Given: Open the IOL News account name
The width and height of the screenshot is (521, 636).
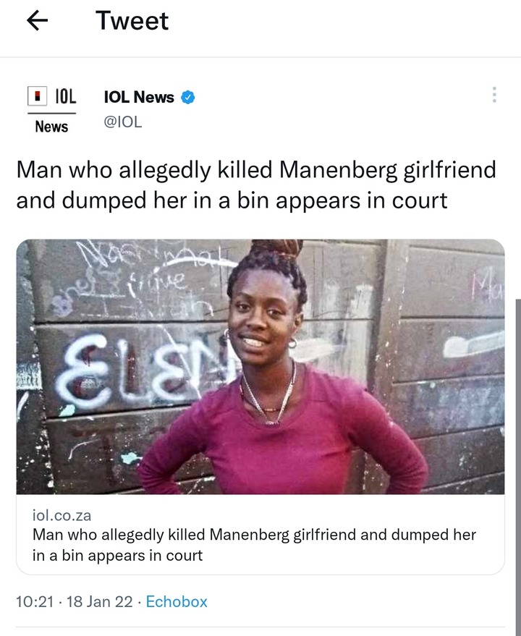Looking at the screenshot, I should point(139,98).
